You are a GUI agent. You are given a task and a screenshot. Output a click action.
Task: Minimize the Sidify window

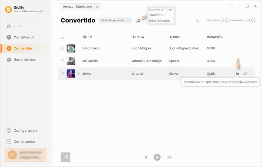(x=240, y=6)
